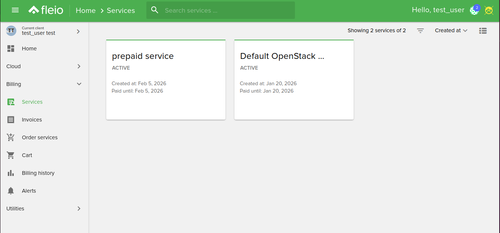Click the Home breadcrumb link
The height and width of the screenshot is (233, 500).
85,10
